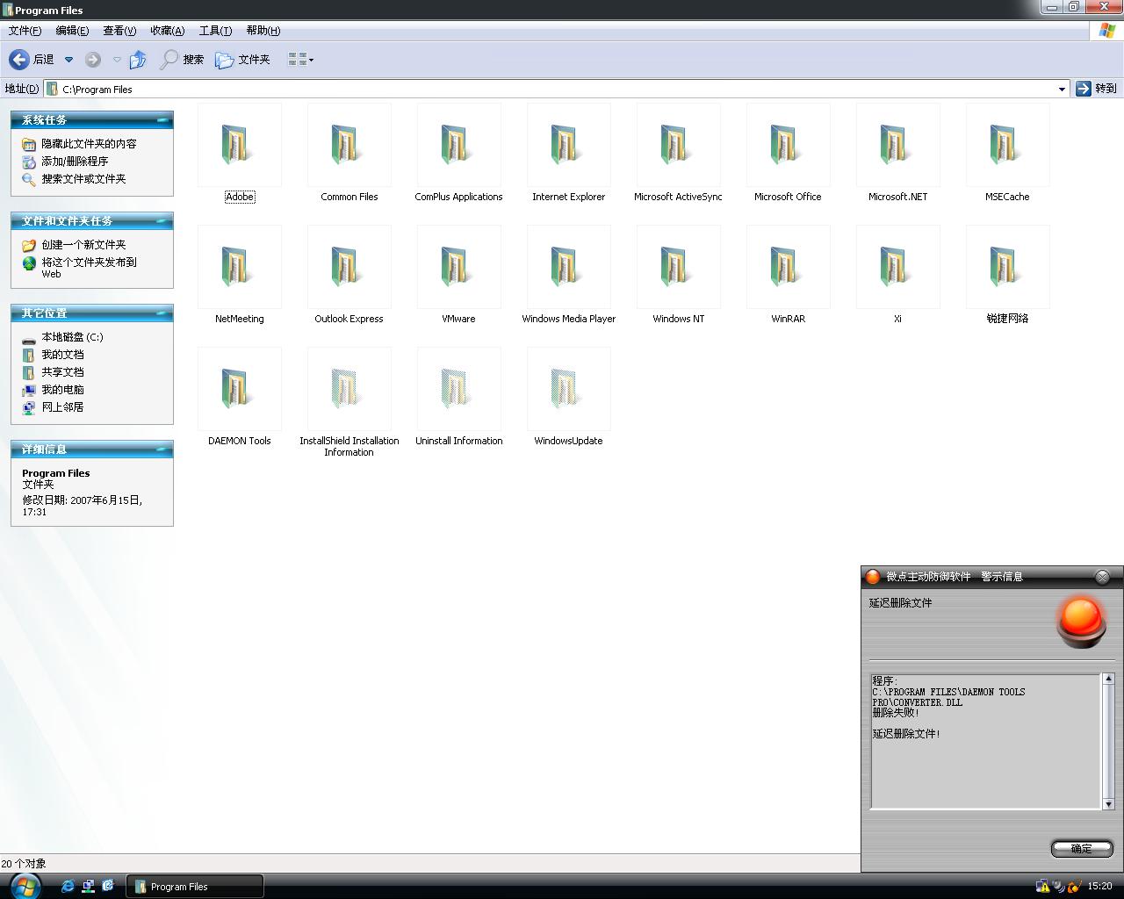Select the Windows Media Player folder icon

point(568,267)
